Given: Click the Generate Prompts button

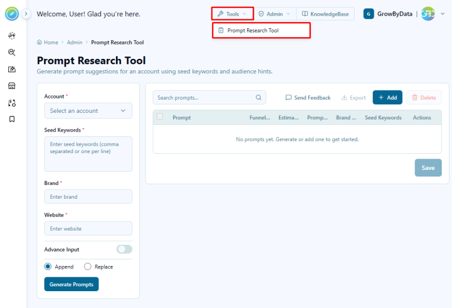Looking at the screenshot, I should 72,285.
